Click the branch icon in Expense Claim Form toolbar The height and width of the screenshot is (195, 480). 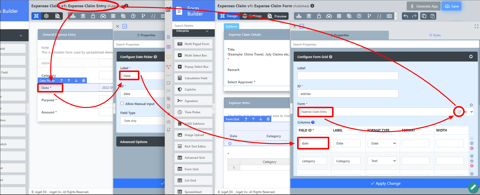click(369, 16)
